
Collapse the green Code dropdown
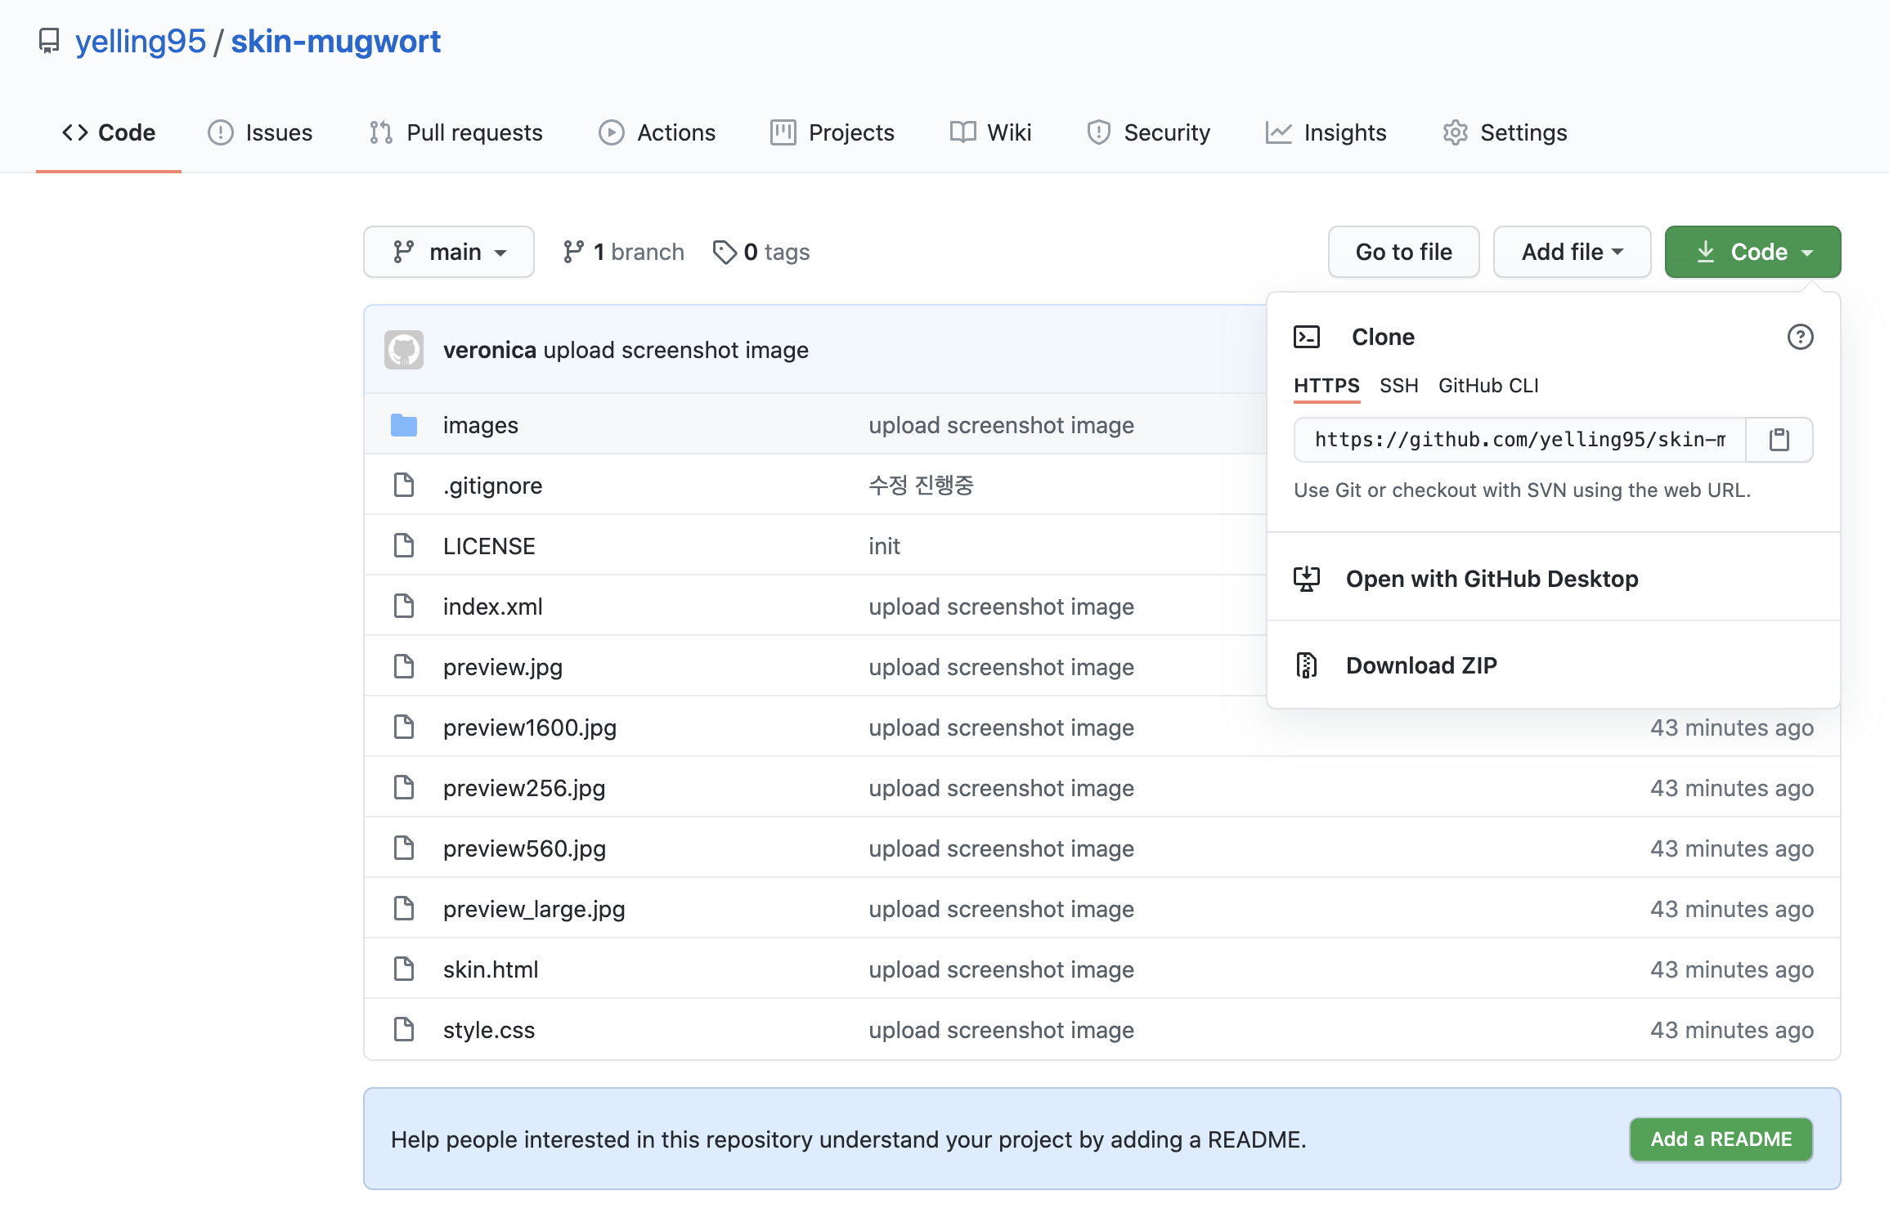[x=1752, y=252]
